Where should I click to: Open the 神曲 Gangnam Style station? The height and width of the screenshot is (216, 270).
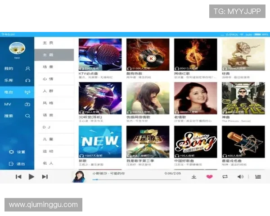[243, 98]
